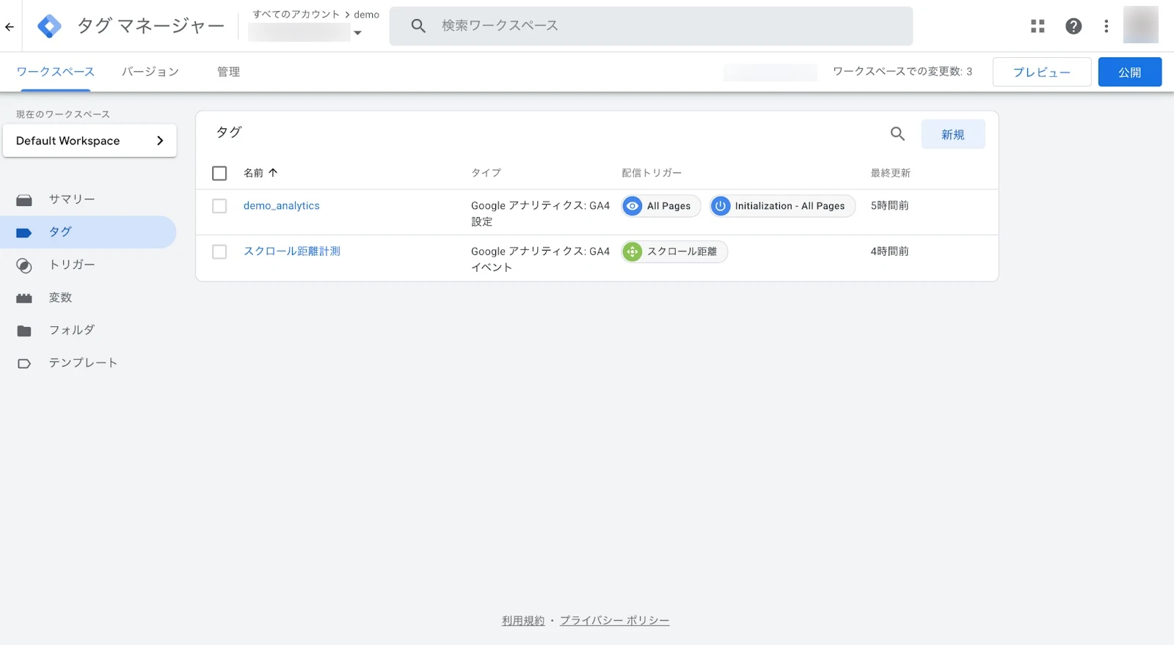Check the スクロール距離計測 row checkbox
Image resolution: width=1174 pixels, height=645 pixels.
point(219,251)
